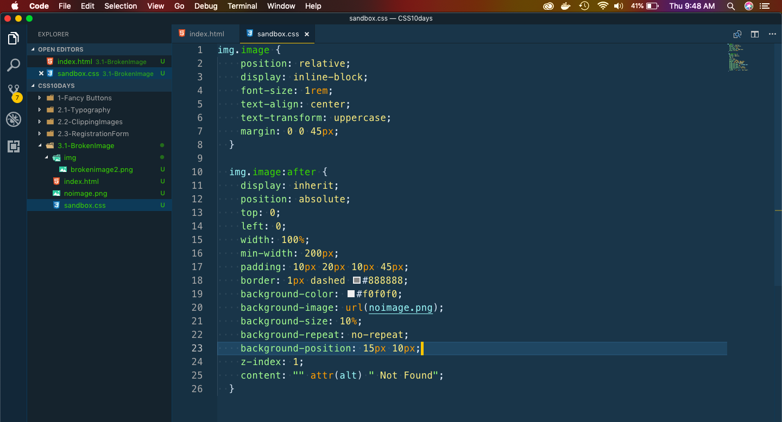This screenshot has width=782, height=422.
Task: Click line number 26 in gutter
Action: coord(197,389)
